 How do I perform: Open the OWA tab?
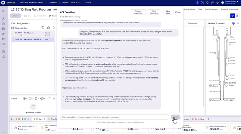[200, 9]
